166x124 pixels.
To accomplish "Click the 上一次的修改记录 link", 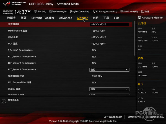I will pyautogui.click(x=113, y=117).
